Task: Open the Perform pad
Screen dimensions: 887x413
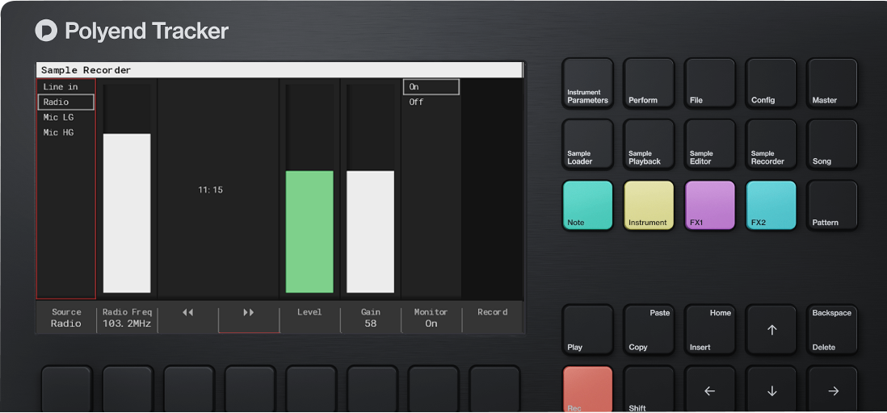Action: [x=649, y=83]
